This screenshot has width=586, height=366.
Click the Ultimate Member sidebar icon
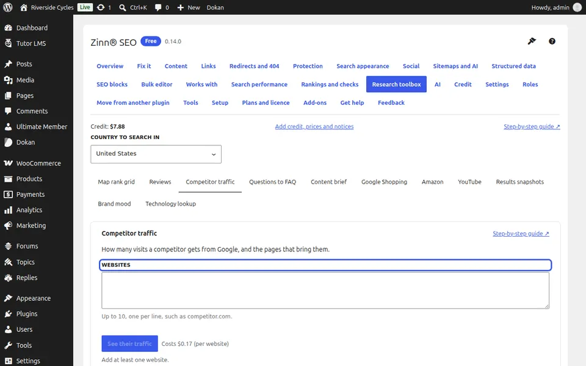(8, 127)
